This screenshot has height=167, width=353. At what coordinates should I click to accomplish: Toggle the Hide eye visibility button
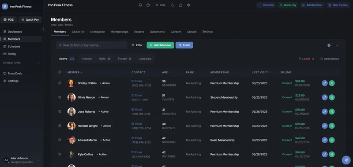click(161, 5)
